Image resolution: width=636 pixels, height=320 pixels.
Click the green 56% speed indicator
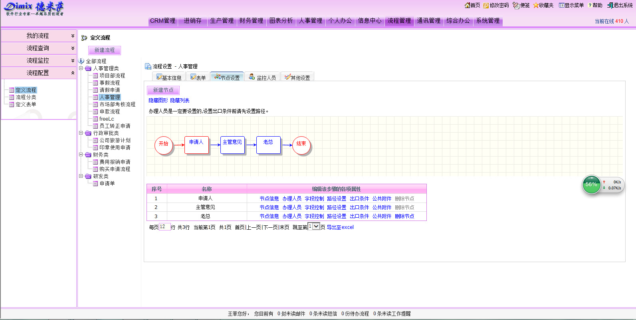[591, 185]
